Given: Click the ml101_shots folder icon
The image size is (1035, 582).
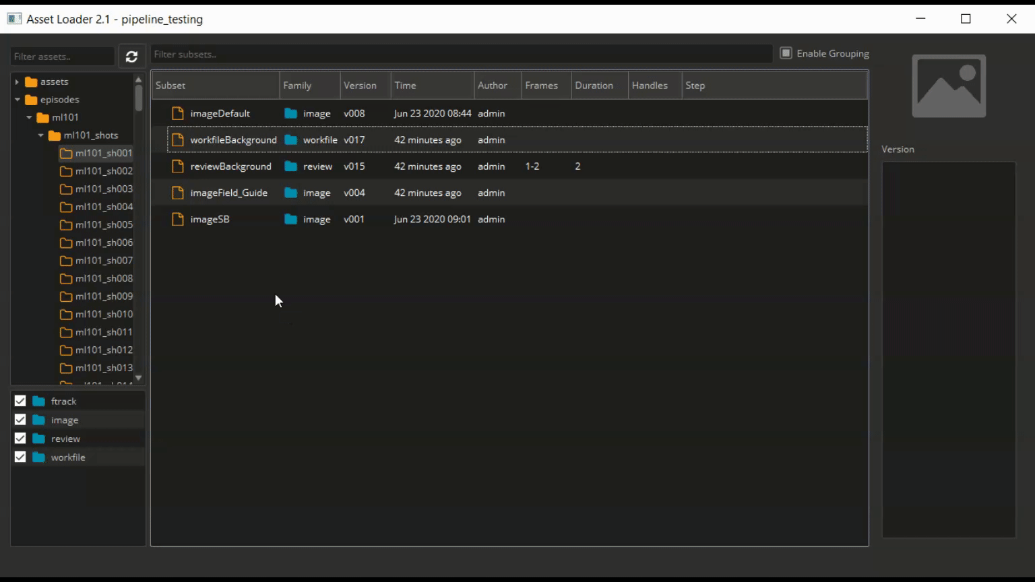Looking at the screenshot, I should click(x=55, y=135).
